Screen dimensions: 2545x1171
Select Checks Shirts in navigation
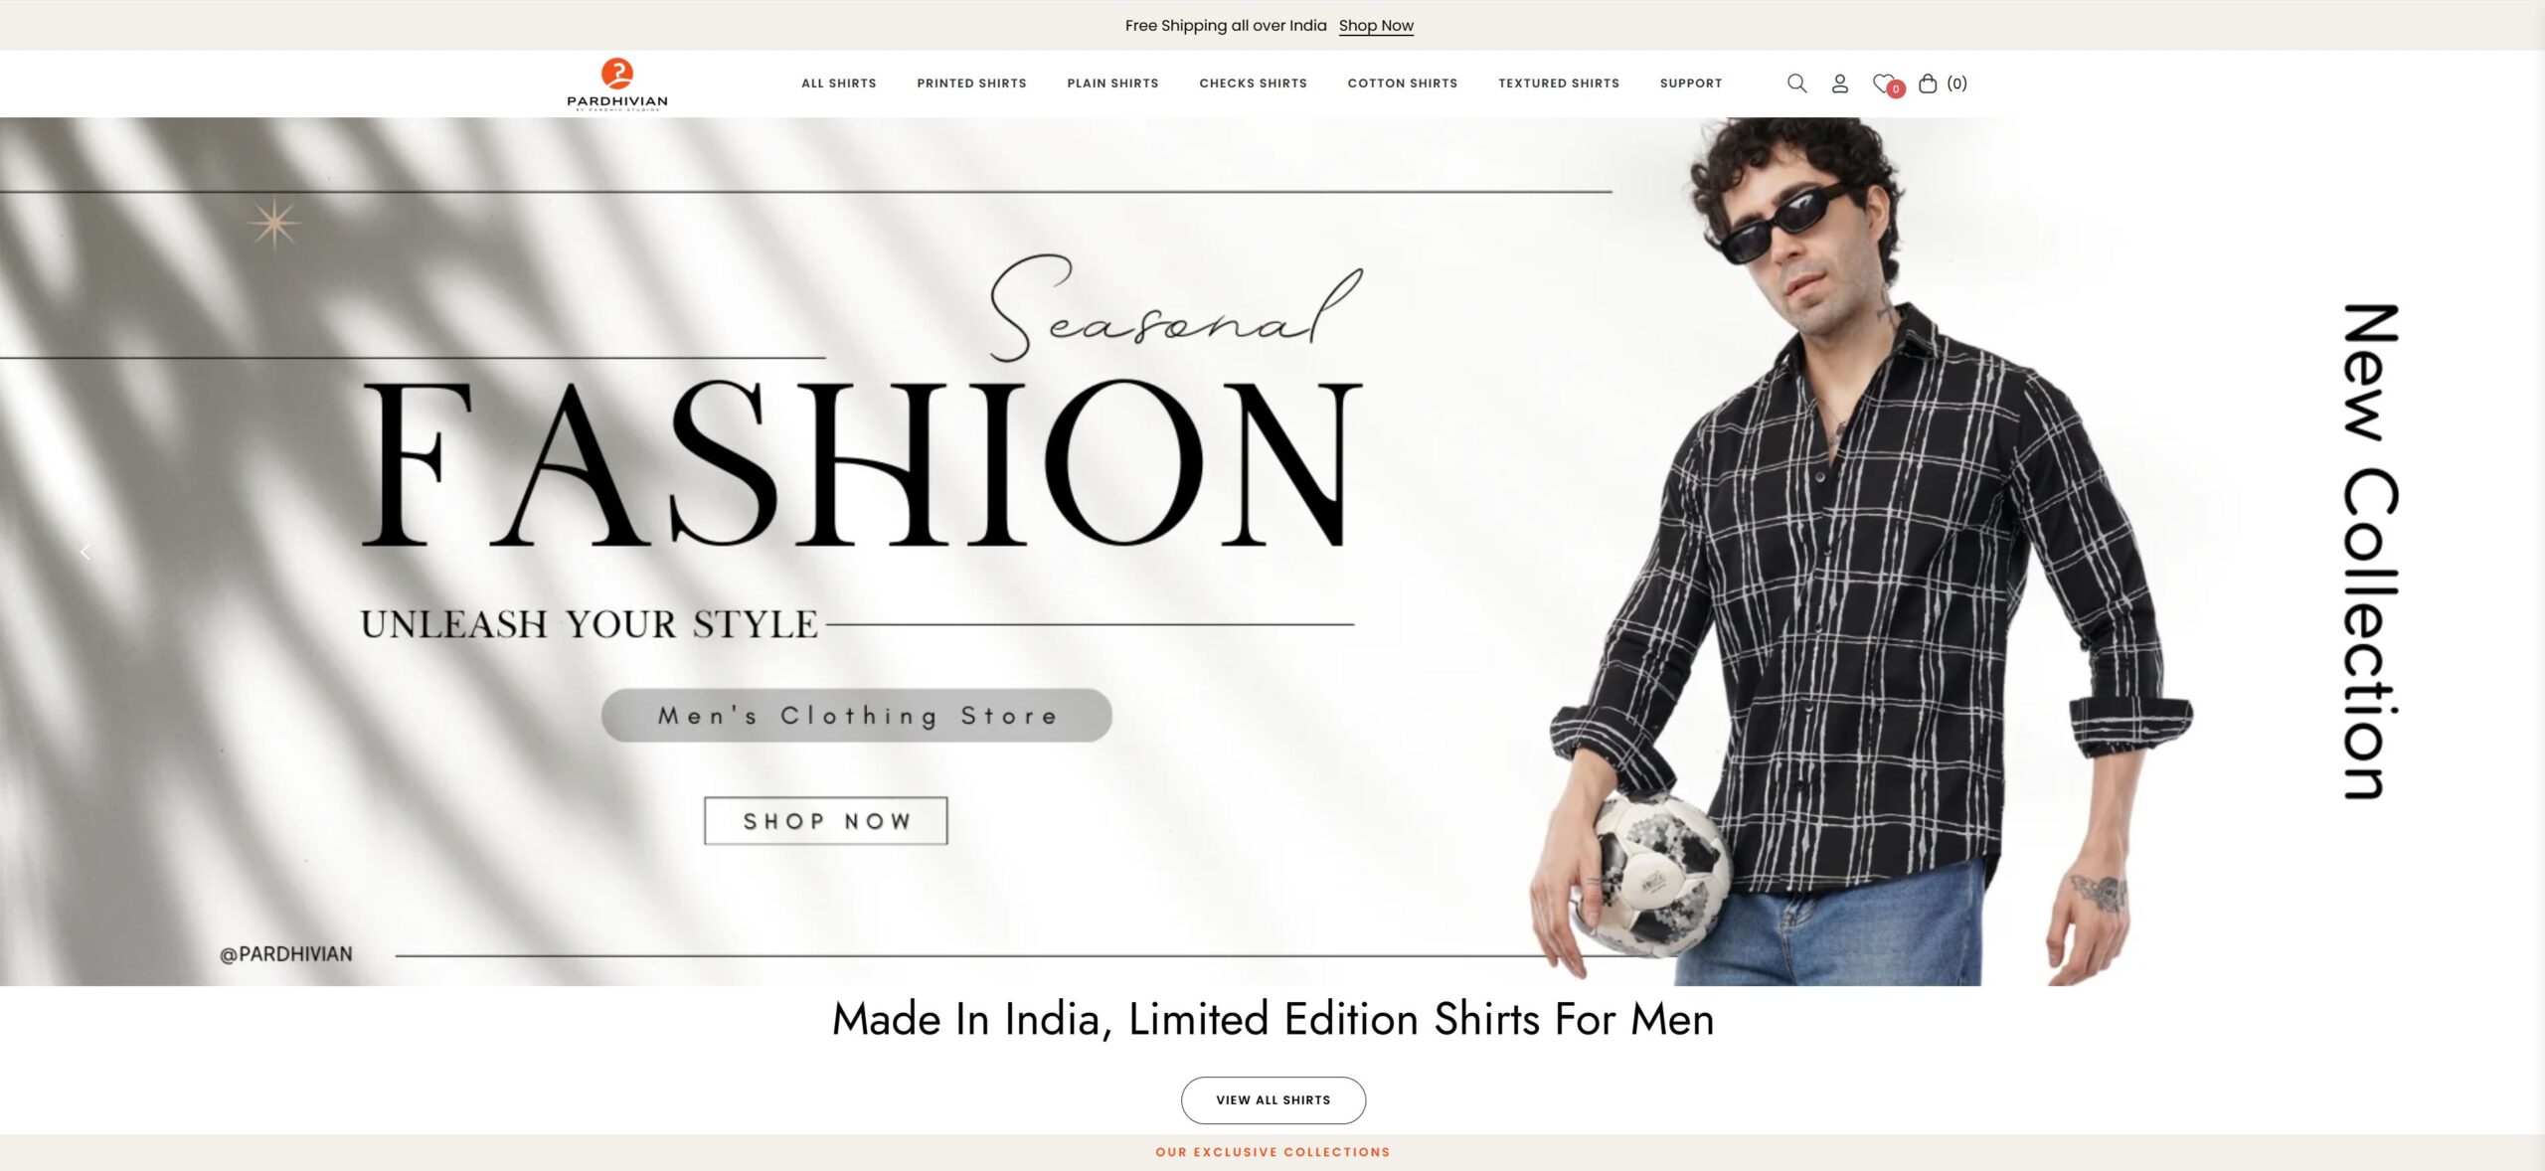pos(1253,84)
